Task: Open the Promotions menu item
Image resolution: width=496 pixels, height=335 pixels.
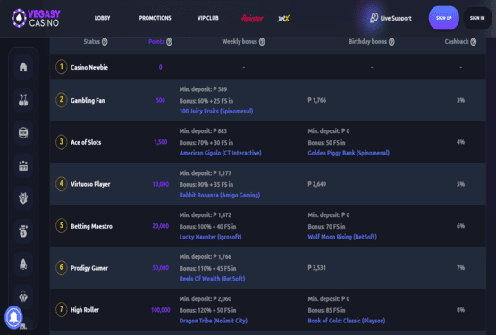Action: coord(155,18)
